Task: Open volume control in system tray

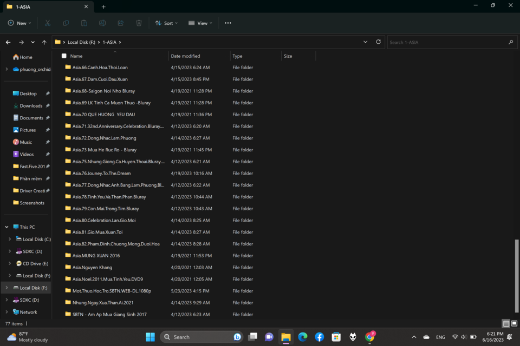Action: coord(464,337)
